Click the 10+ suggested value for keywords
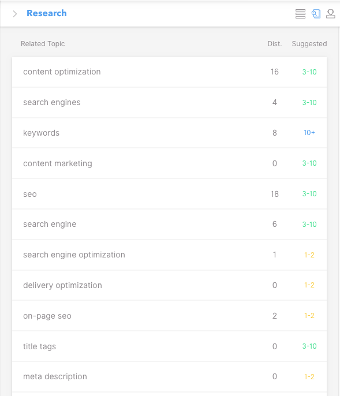 309,133
